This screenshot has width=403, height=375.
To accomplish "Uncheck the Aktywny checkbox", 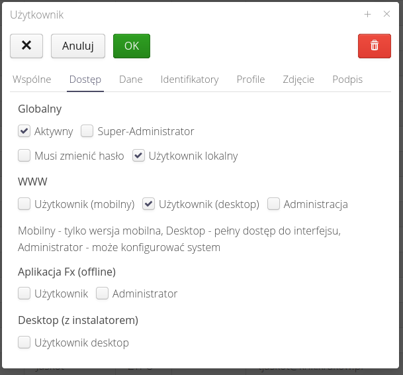I will coord(24,131).
